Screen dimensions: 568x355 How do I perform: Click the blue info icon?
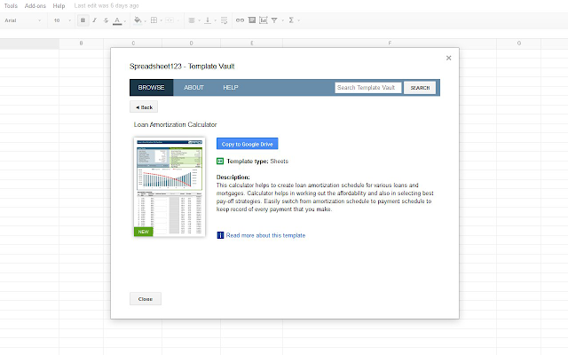[x=220, y=235]
